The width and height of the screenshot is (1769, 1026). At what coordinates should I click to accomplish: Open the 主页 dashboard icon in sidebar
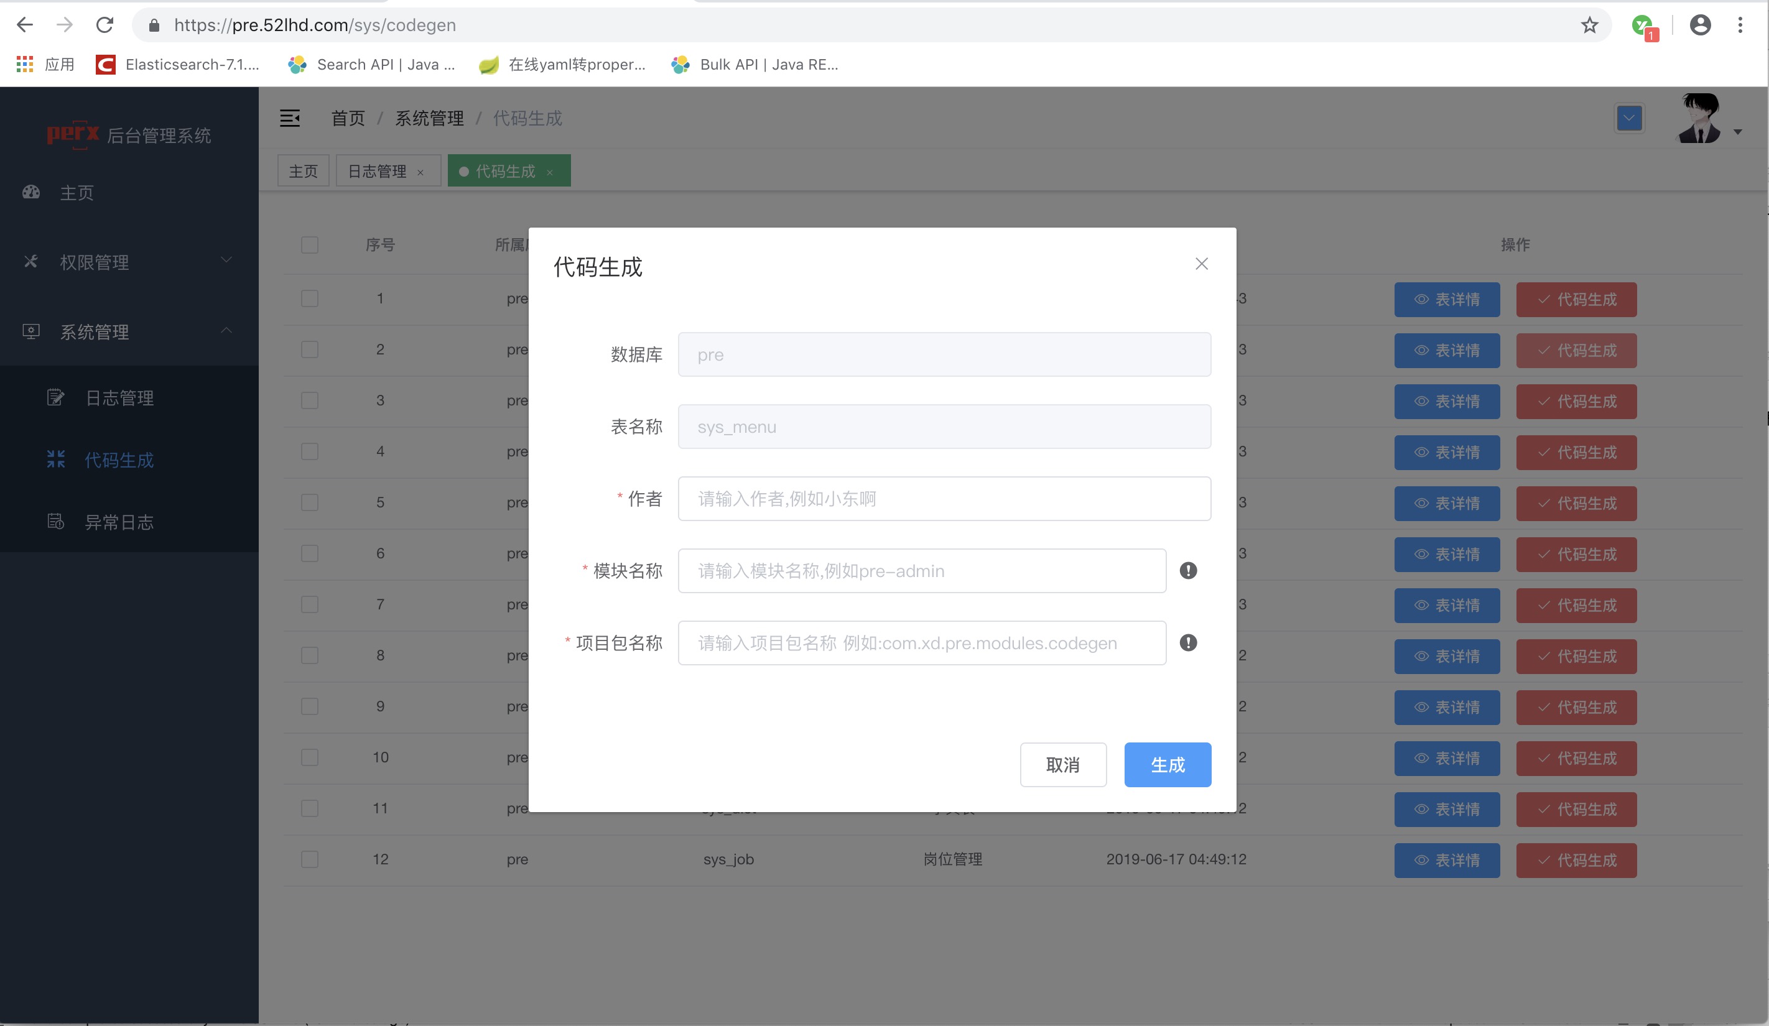[31, 192]
